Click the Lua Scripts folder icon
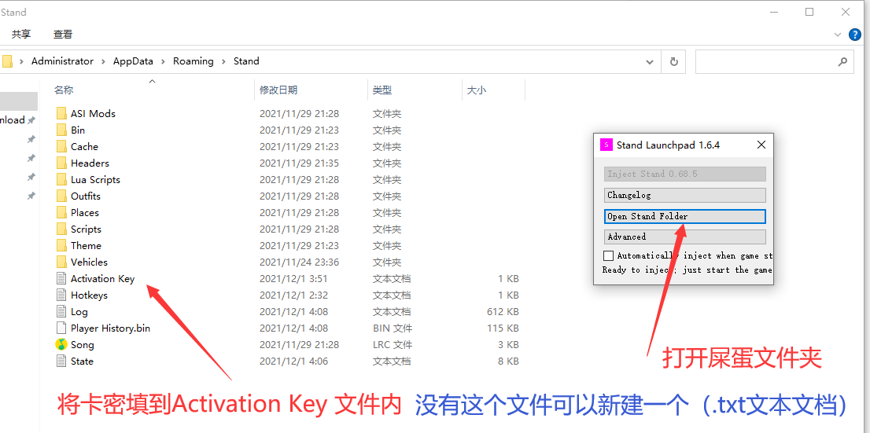 [61, 180]
